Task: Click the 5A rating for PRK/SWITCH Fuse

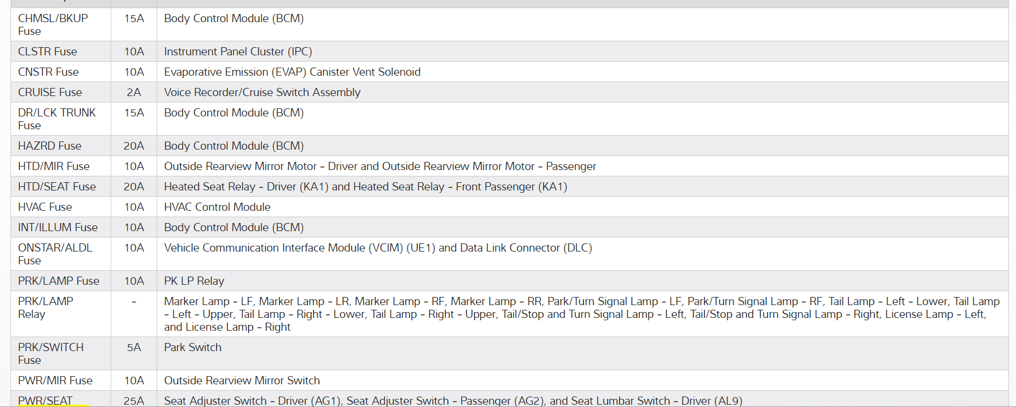Action: tap(134, 347)
